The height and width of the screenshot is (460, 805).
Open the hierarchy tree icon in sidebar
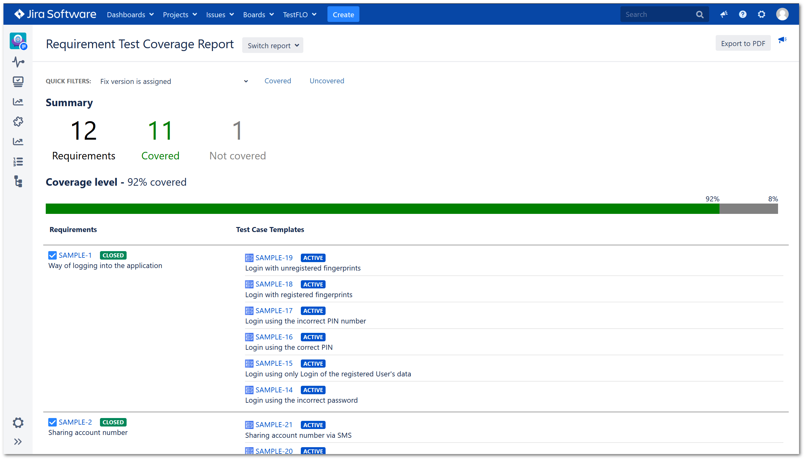click(x=18, y=182)
